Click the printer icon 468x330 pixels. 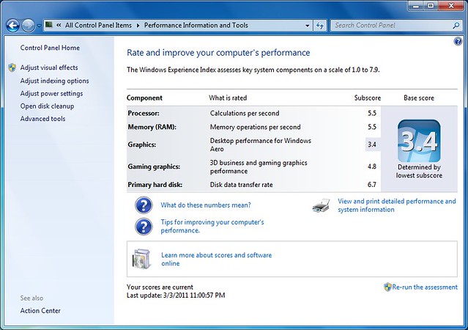pyautogui.click(x=321, y=205)
